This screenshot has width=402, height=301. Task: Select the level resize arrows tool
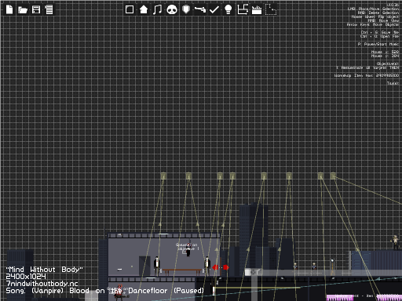pos(243,9)
